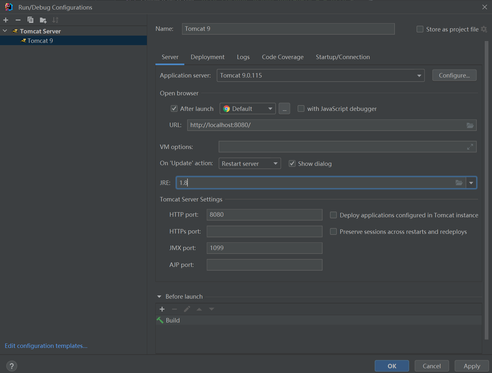The width and height of the screenshot is (492, 373).
Task: Switch to the Logs tab
Action: 243,57
